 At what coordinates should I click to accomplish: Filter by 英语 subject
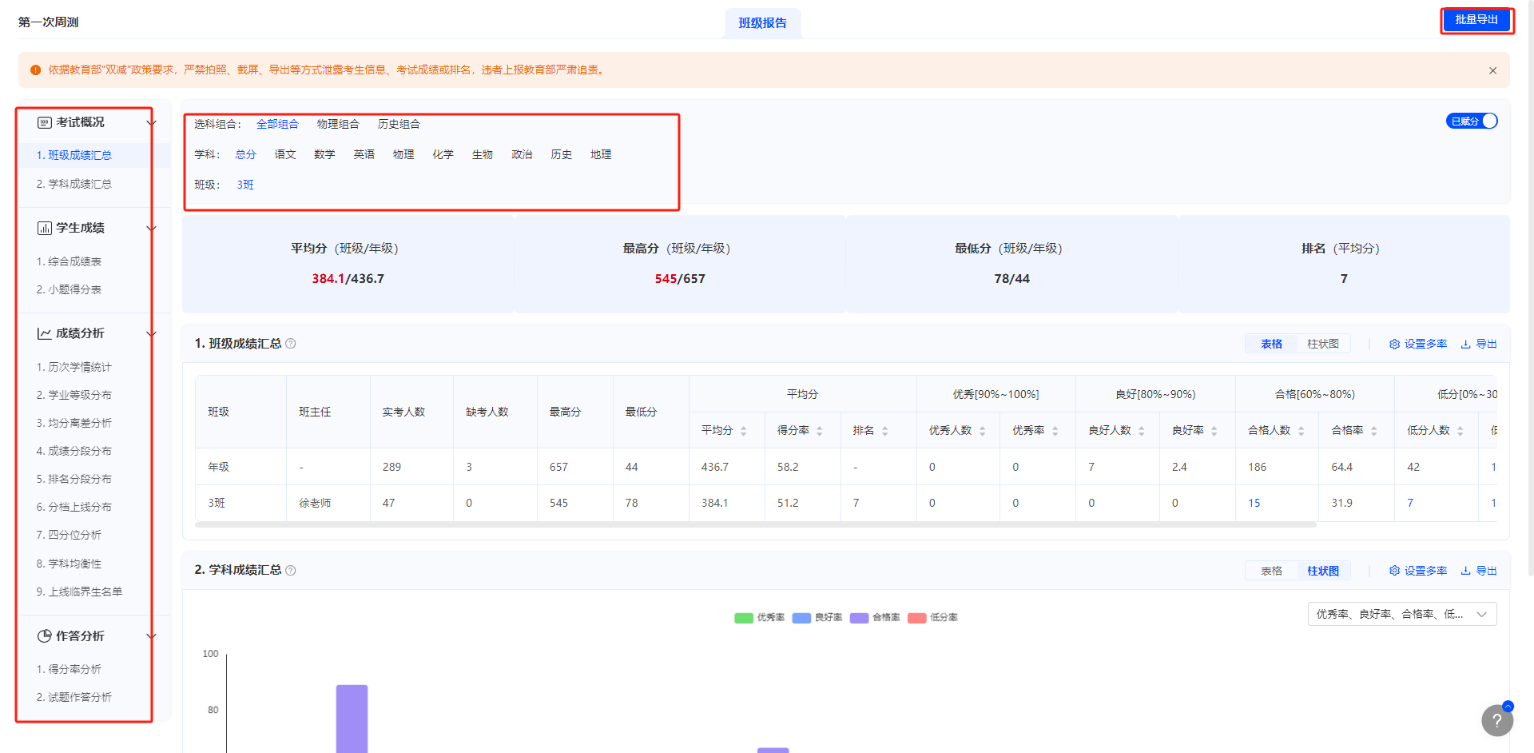364,154
